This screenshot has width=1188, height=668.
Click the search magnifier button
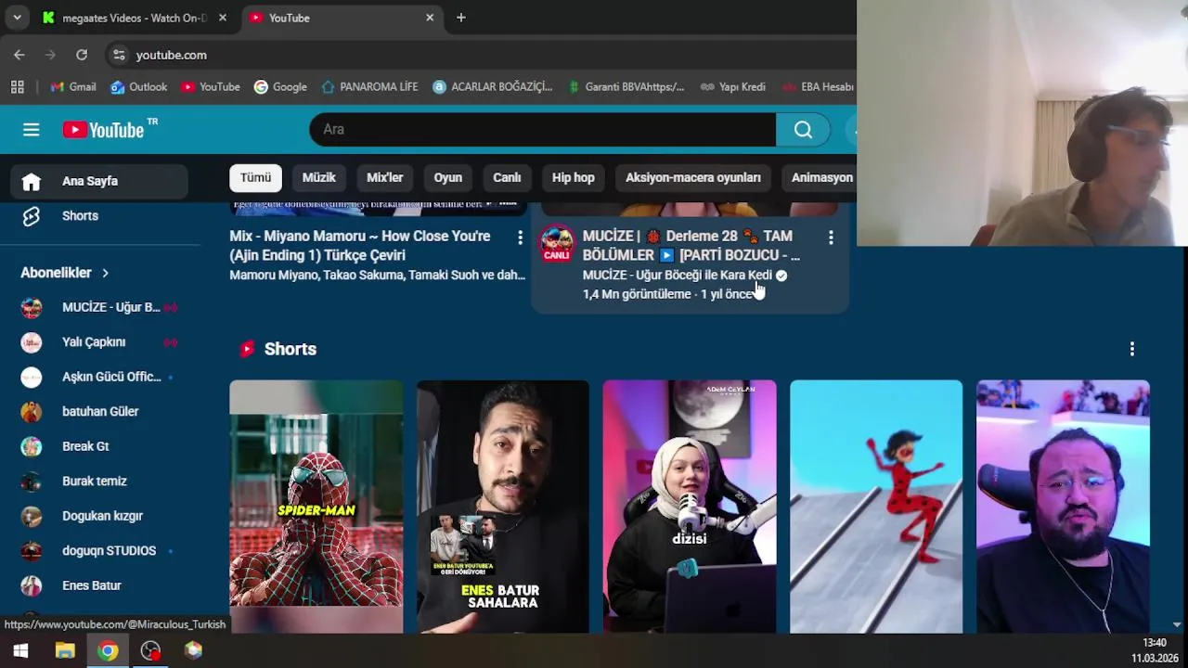(x=803, y=129)
